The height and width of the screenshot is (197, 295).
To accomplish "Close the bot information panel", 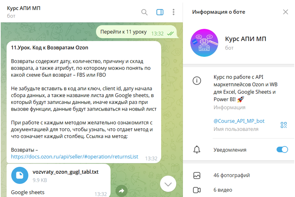I will tap(286, 12).
